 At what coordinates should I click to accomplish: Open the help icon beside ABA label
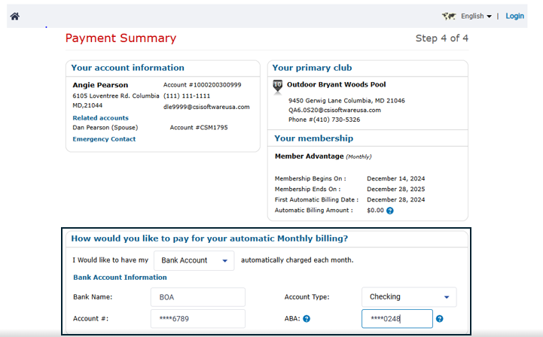307,319
